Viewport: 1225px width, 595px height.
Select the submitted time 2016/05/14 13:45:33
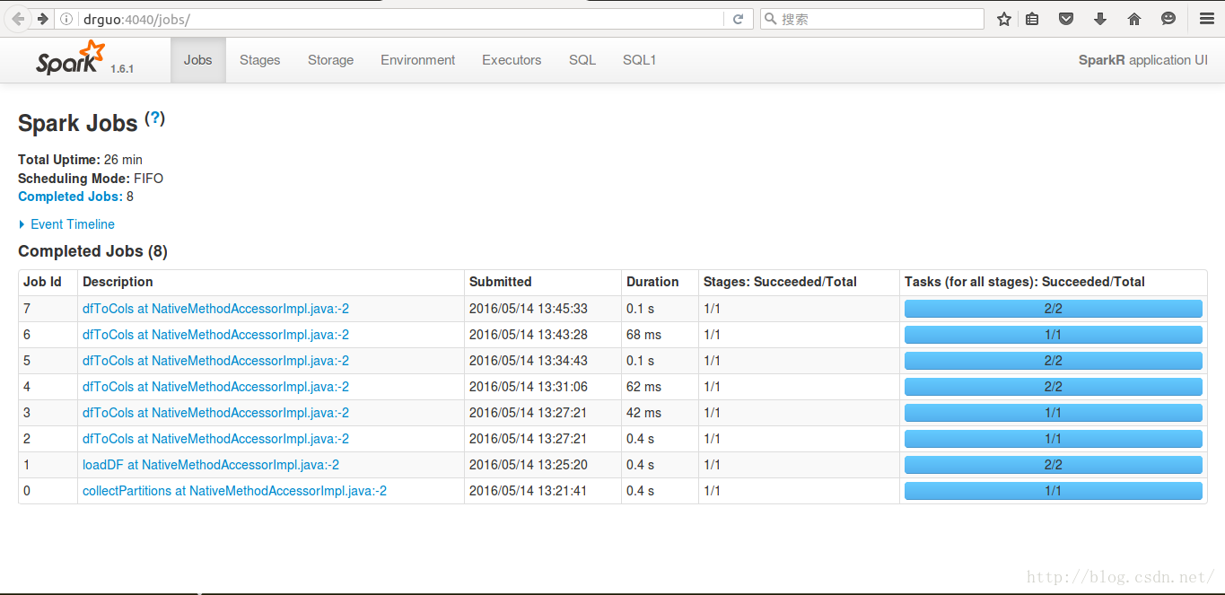tap(529, 309)
